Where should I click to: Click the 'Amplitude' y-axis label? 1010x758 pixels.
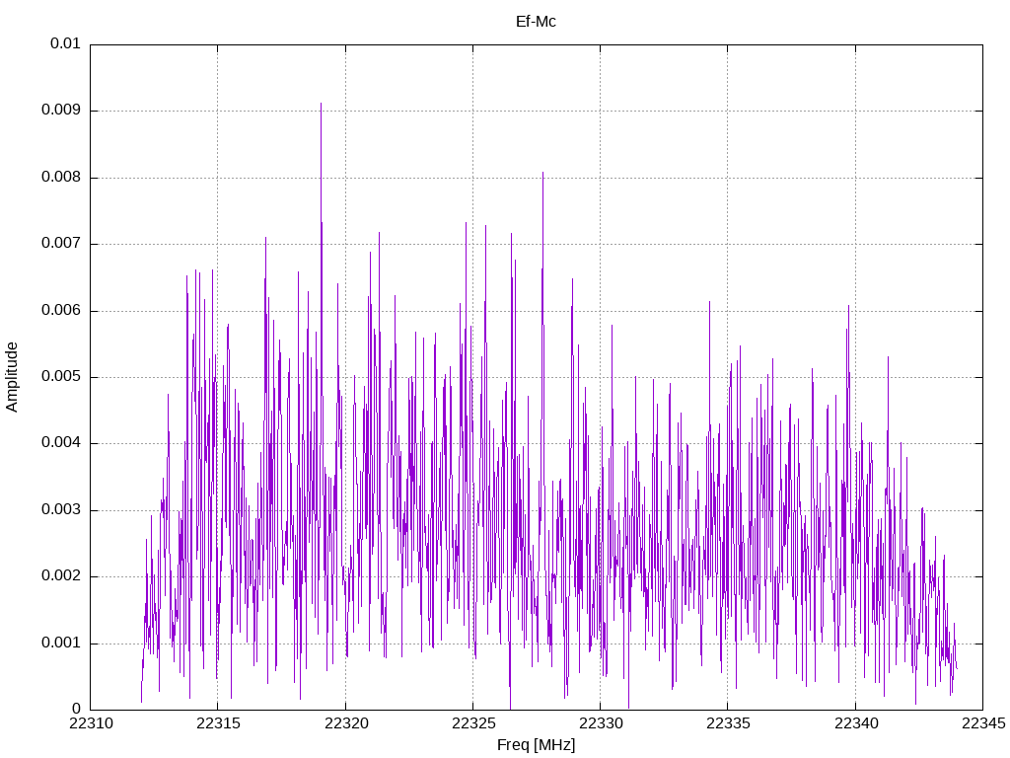click(12, 377)
